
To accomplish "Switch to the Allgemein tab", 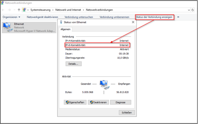I will (66, 29).
